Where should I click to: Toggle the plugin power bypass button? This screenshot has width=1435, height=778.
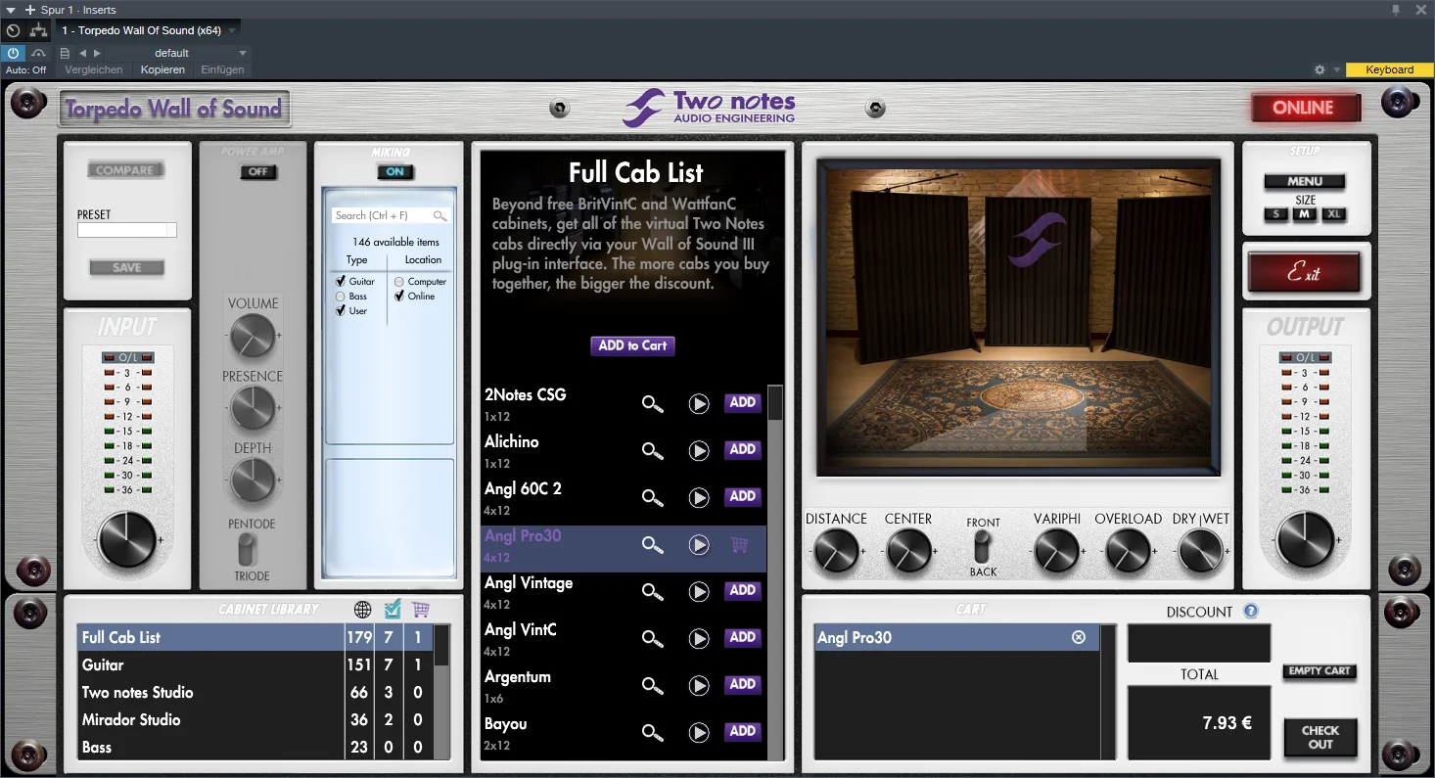(13, 53)
